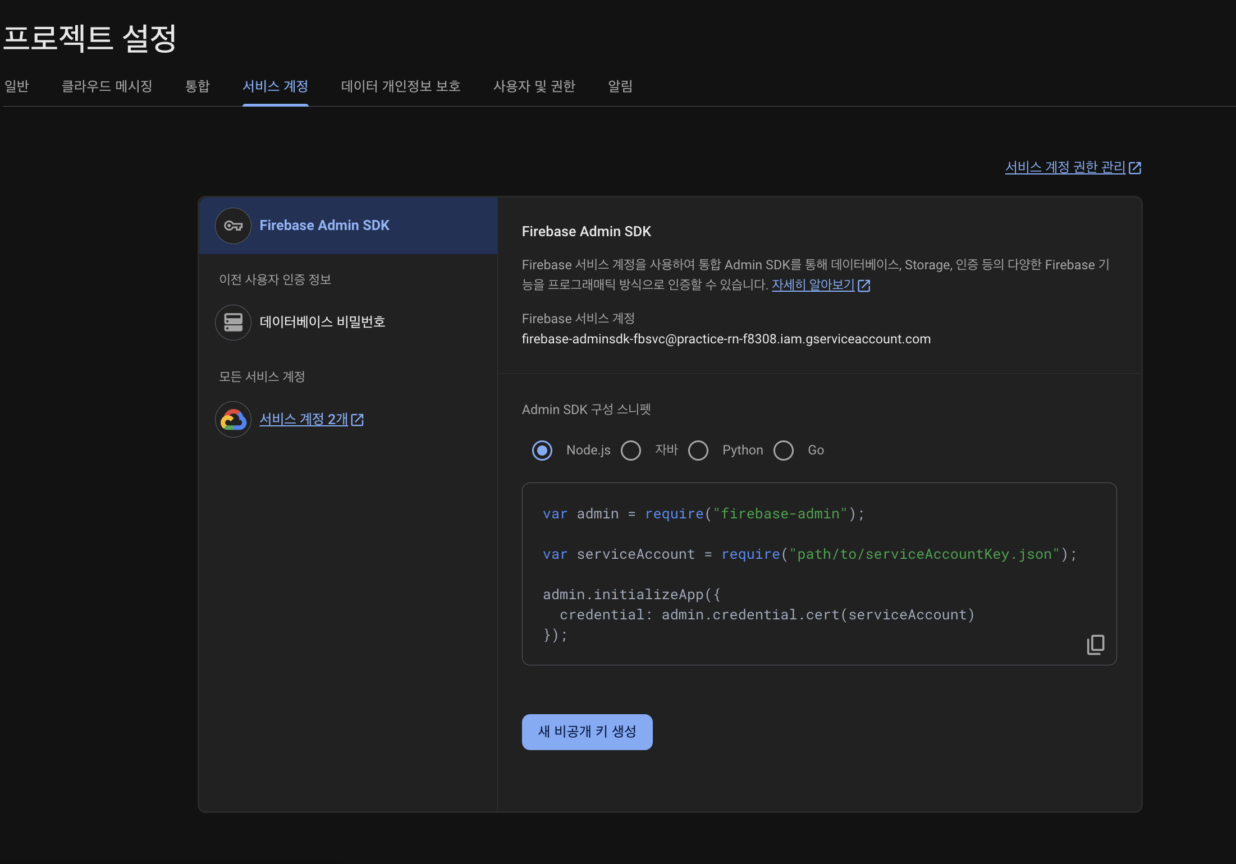Switch to the 일반 tab

point(16,86)
